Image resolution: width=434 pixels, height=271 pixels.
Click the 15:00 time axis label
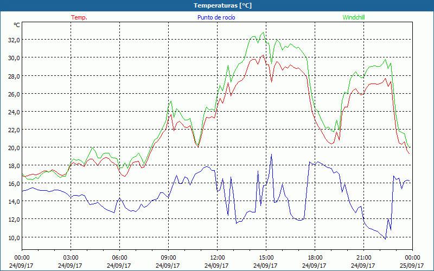click(266, 257)
